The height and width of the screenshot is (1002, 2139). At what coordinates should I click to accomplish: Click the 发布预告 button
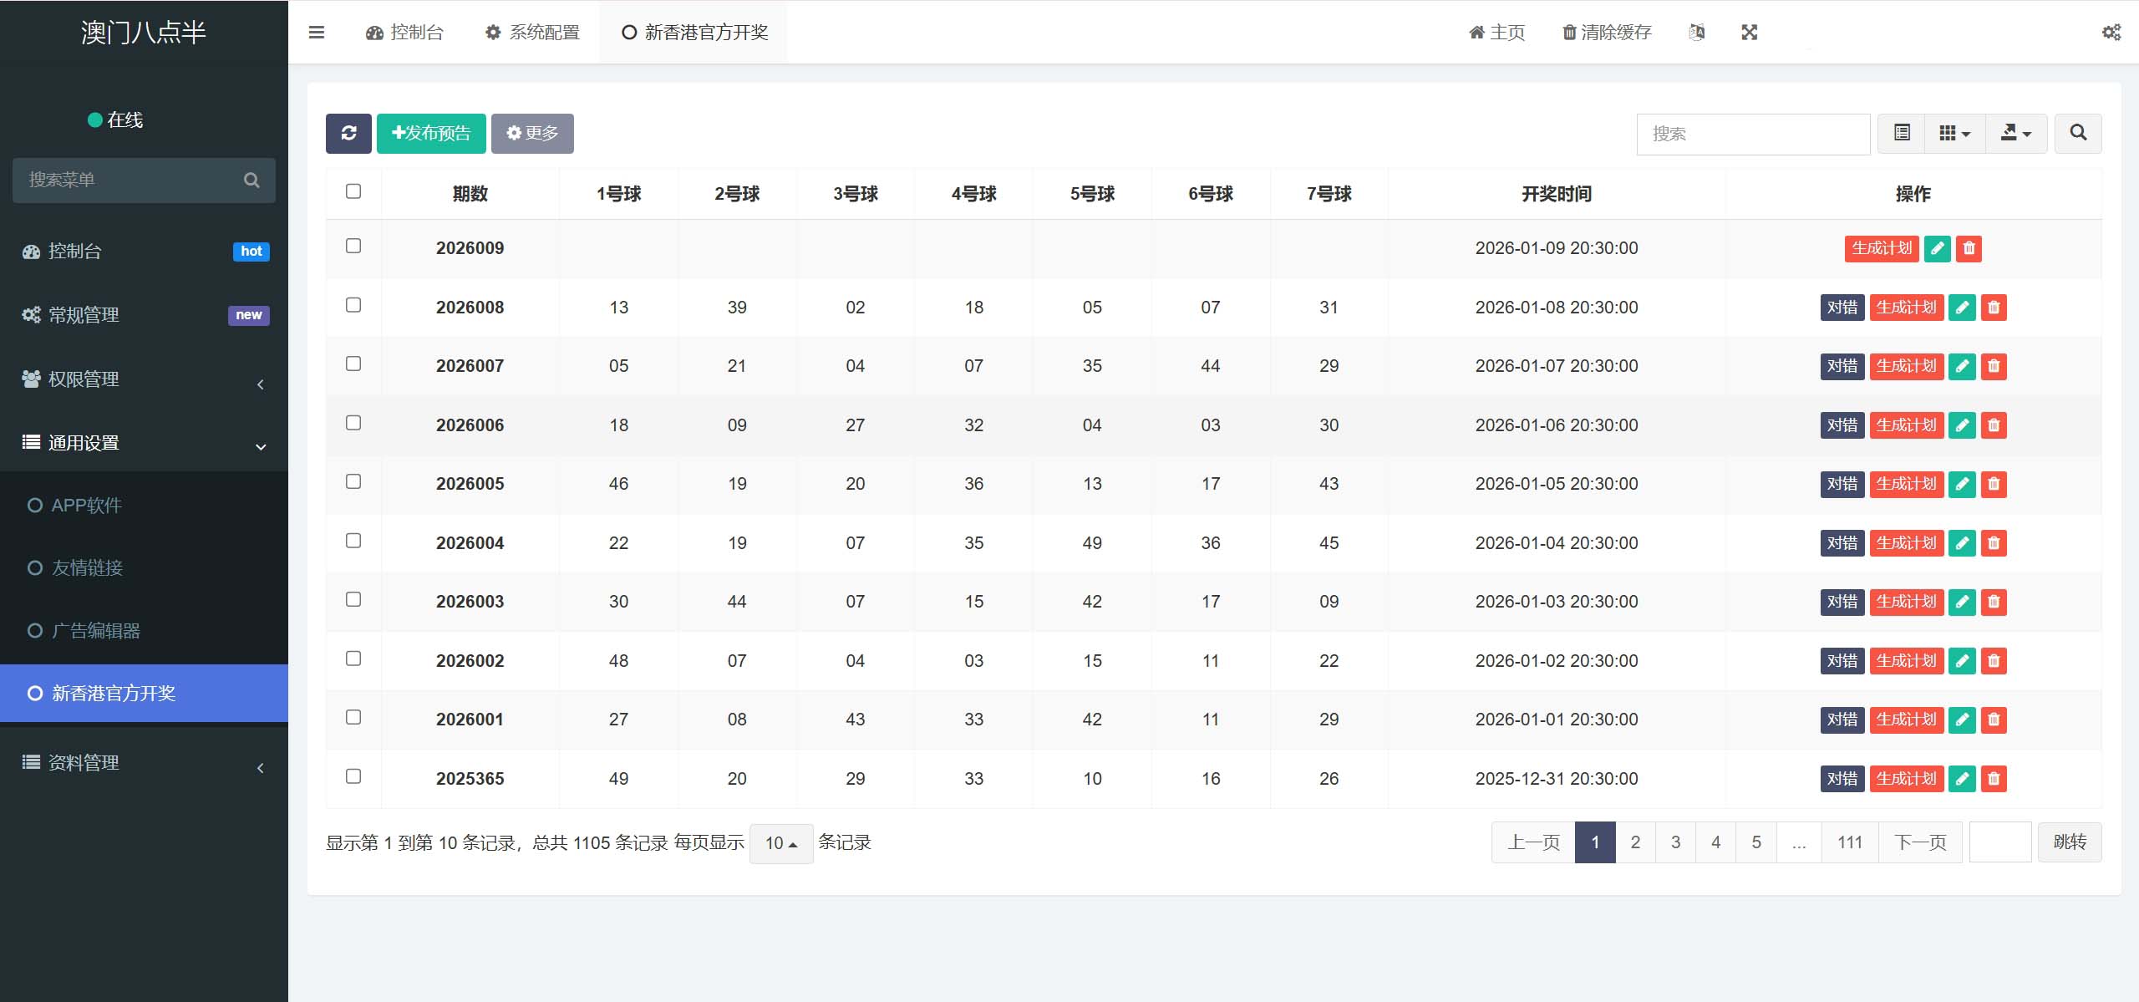click(x=431, y=134)
